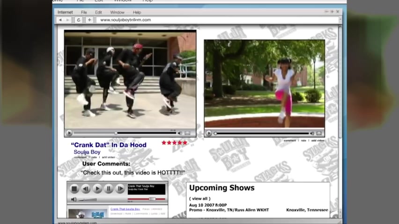This screenshot has width=399, height=224.
Task: Click the Knoxville, Tennessee location text
Action: click(x=307, y=210)
